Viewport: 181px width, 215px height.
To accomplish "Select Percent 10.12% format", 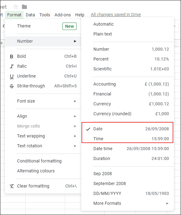I will [x=128, y=59].
